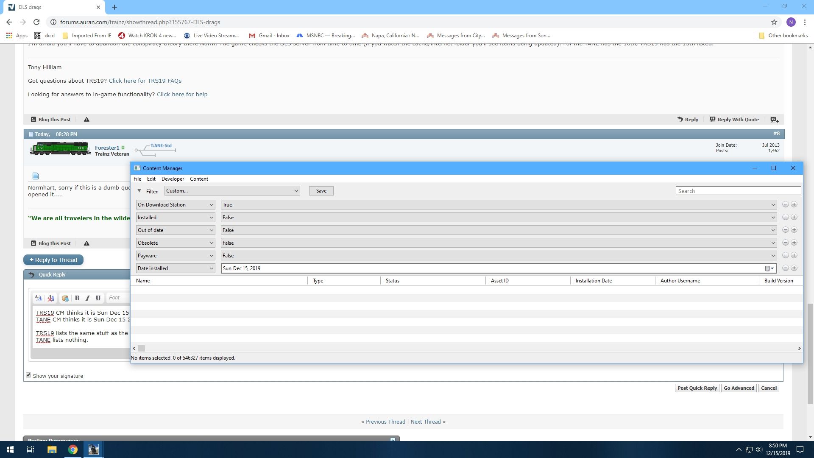Open the Developer menu
The width and height of the screenshot is (814, 458).
coord(173,179)
